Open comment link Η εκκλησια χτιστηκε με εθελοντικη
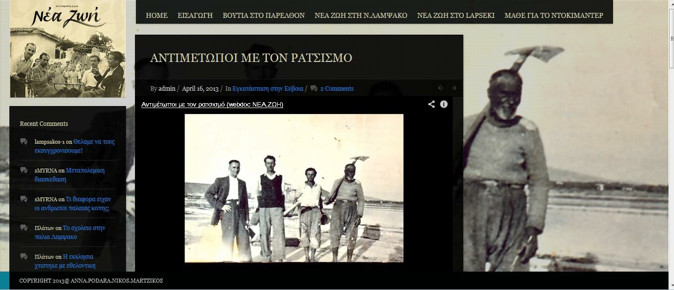Screen dimensions: 674x290 click(64, 261)
